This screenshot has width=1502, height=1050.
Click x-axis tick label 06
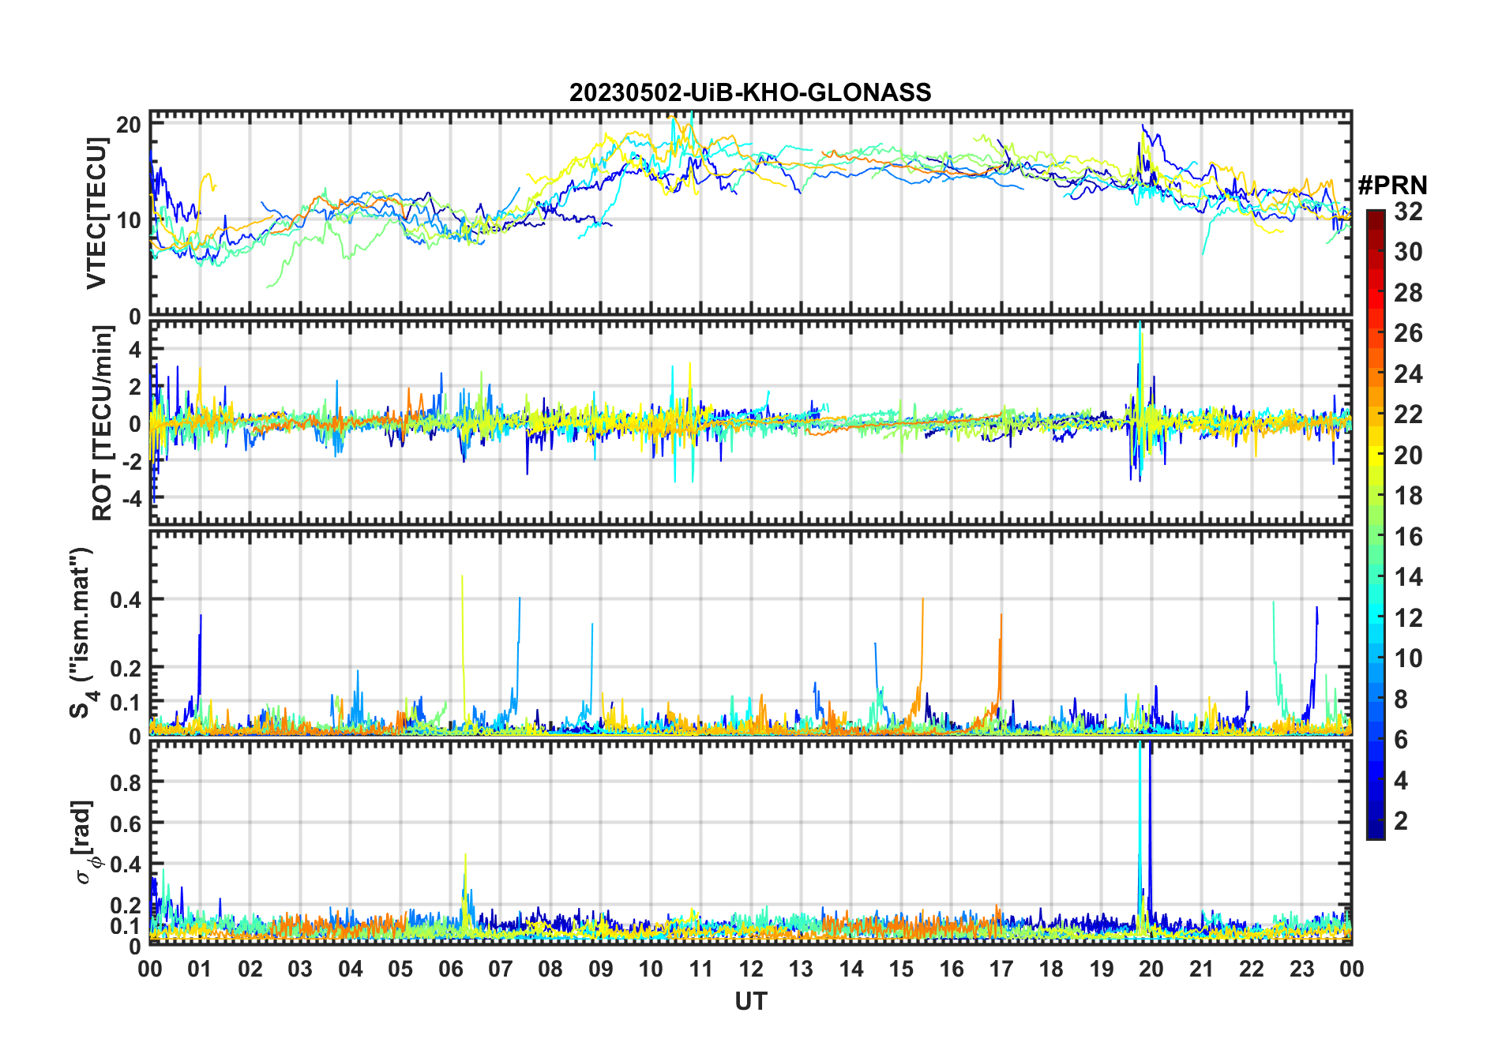tap(451, 969)
